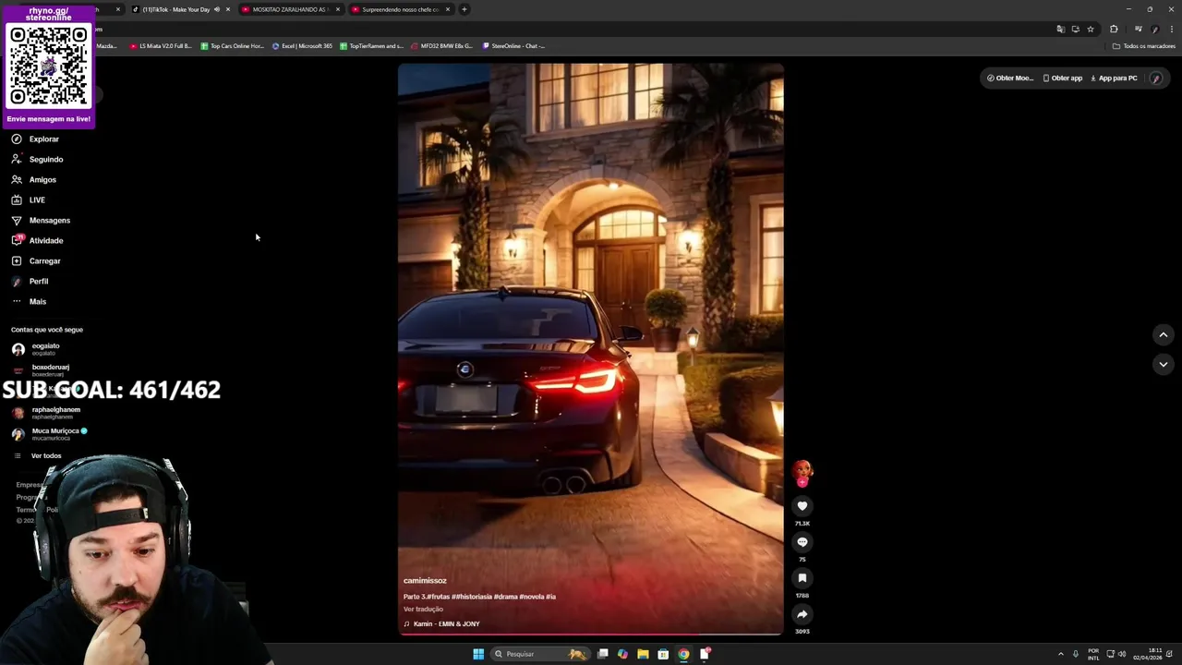Expand the Mais menu
Screen dimensions: 1182x665
coord(29,301)
